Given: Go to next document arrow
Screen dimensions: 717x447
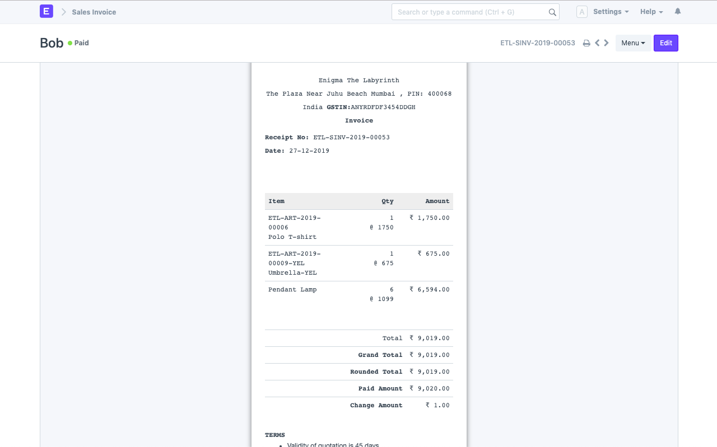Looking at the screenshot, I should 606,43.
